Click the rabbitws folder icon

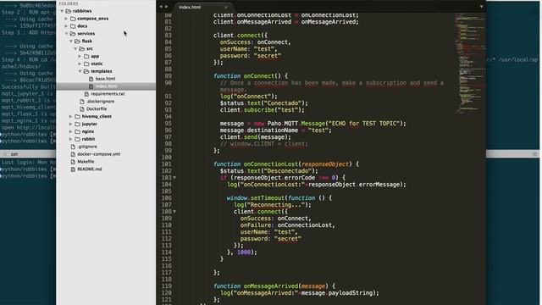68,11
